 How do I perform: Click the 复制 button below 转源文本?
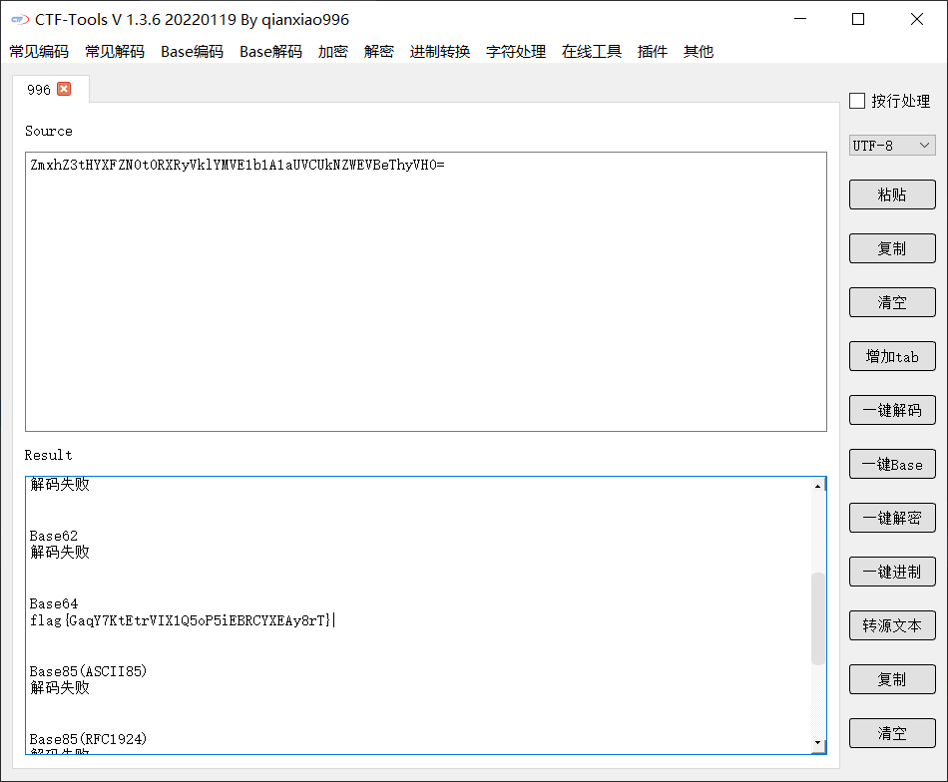click(892, 679)
